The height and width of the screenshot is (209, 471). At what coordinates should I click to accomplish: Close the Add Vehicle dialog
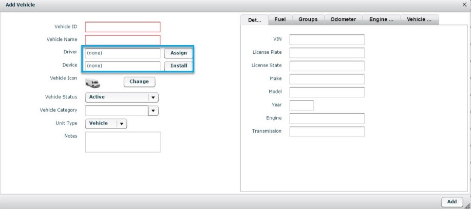[464, 4]
